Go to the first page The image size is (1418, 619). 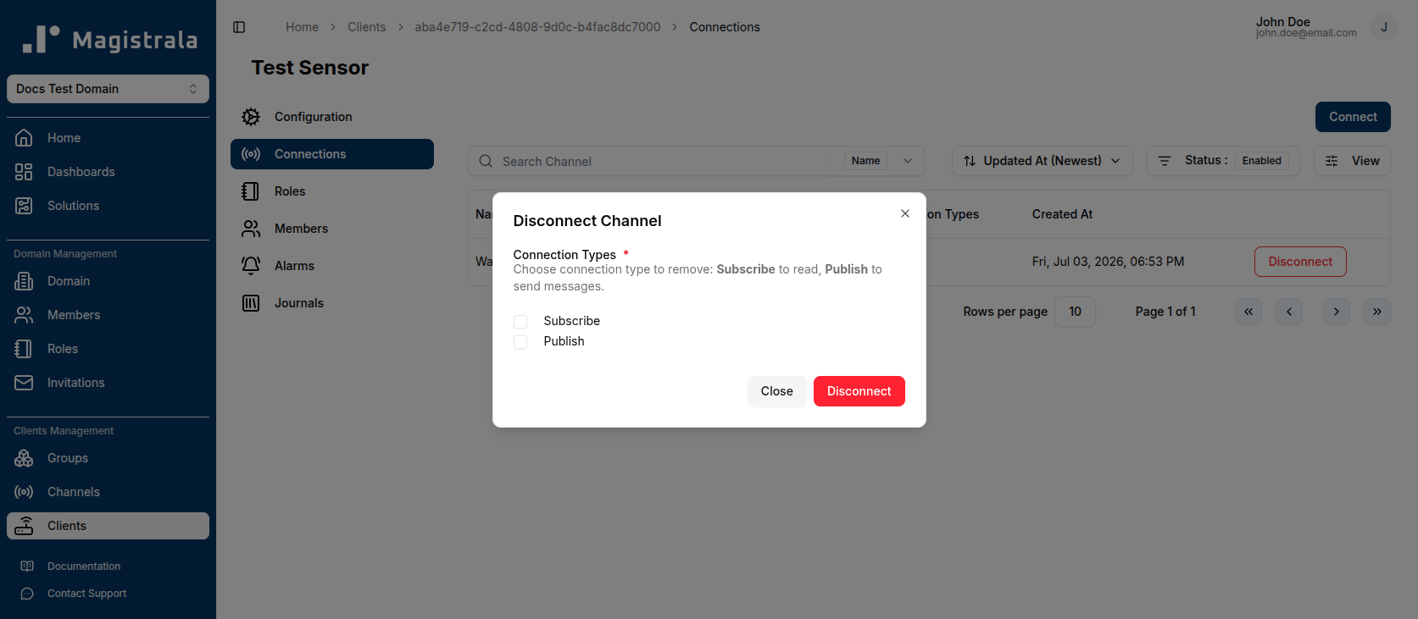1248,312
